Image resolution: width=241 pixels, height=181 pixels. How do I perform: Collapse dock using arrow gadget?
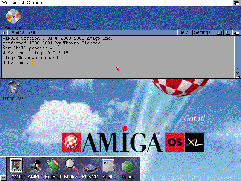tap(3, 178)
